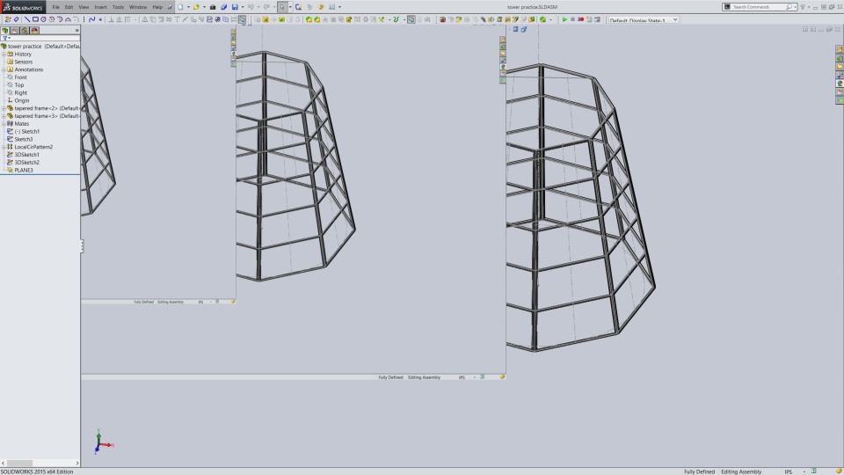This screenshot has height=475, width=844.
Task: Switch to the FeatureManager design tree tab
Action: (x=5, y=31)
